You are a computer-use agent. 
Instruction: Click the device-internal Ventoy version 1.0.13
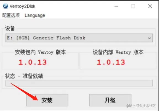coord(111,62)
